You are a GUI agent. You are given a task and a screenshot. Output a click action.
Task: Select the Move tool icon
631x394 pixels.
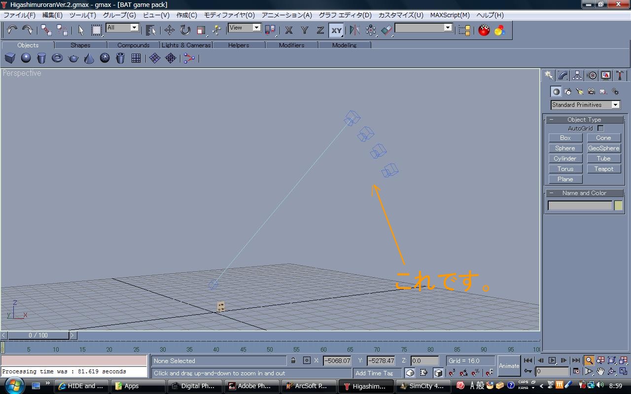(169, 30)
